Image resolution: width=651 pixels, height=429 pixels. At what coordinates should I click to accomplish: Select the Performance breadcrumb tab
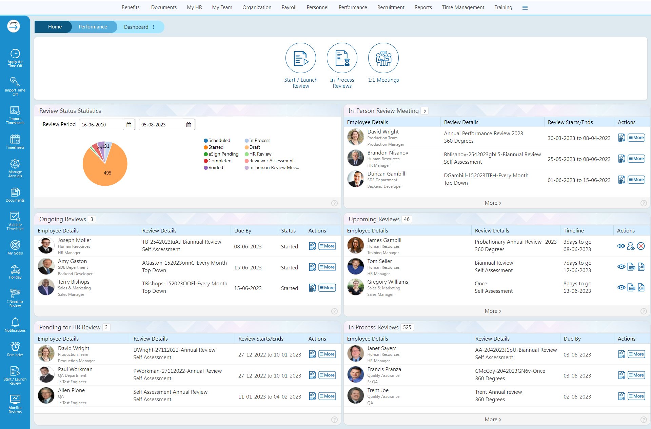(93, 27)
